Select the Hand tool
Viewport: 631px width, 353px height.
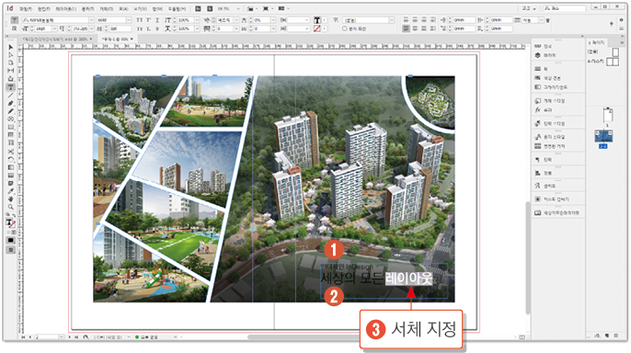tap(11, 199)
